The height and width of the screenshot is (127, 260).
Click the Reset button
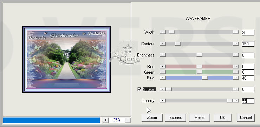point(200,118)
